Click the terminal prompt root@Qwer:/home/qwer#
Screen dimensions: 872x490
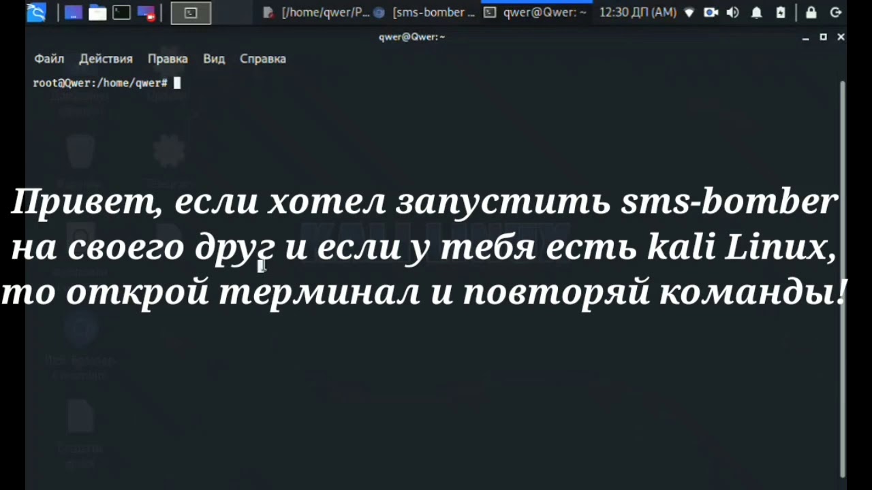click(x=100, y=83)
